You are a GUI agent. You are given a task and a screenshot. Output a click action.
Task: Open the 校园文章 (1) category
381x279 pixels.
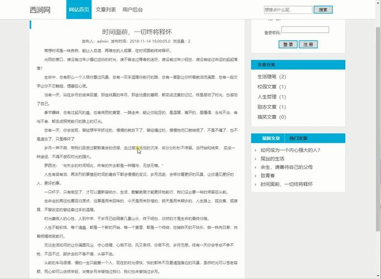point(272,86)
